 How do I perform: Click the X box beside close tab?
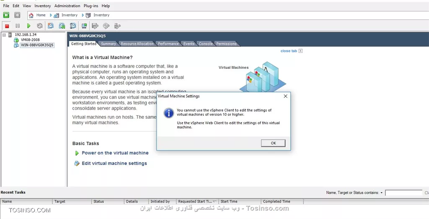[300, 51]
